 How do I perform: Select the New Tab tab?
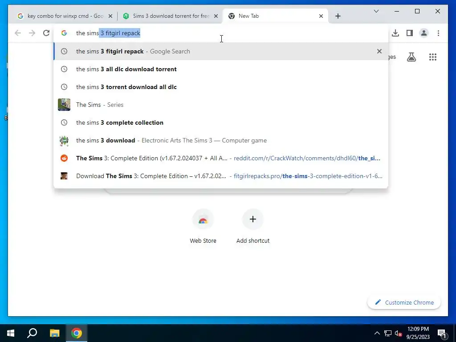(x=275, y=16)
